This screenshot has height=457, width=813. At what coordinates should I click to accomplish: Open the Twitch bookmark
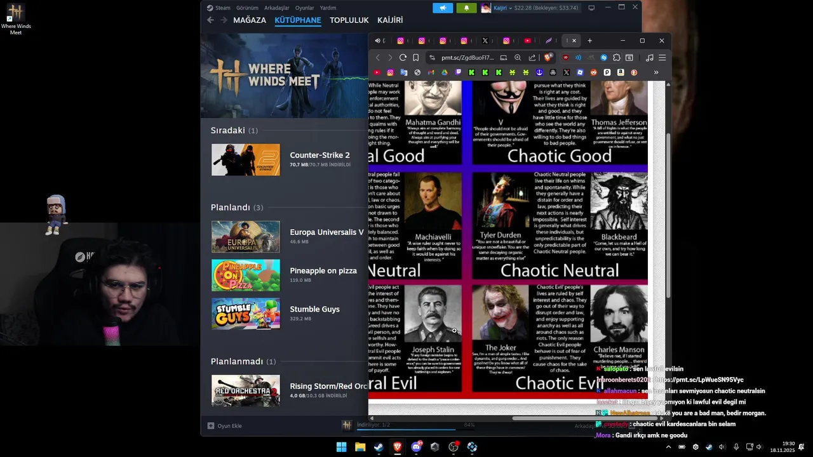pyautogui.click(x=459, y=72)
